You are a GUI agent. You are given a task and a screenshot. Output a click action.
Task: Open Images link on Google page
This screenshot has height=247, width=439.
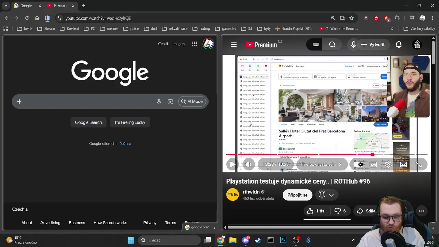coord(178,44)
